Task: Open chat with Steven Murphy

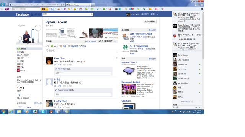Action: [x=187, y=78]
